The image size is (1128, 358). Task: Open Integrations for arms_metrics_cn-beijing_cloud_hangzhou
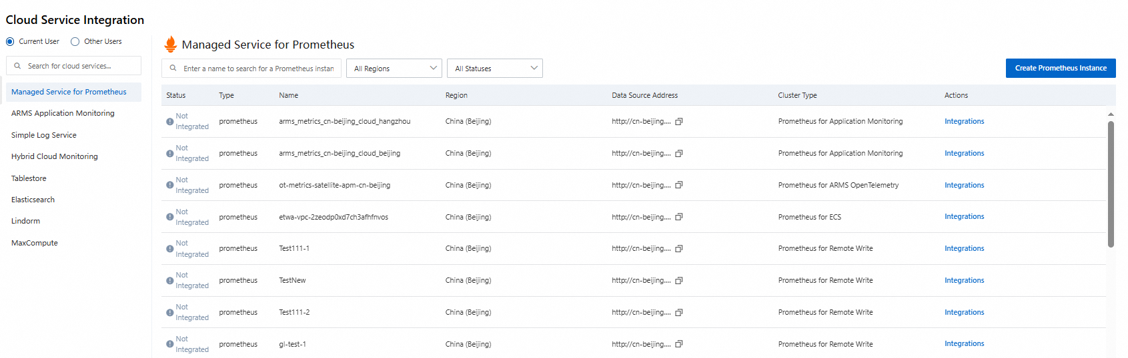point(964,121)
